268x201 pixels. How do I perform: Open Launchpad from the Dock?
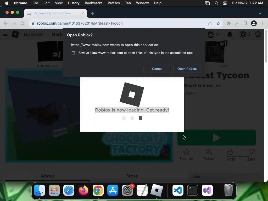click(x=54, y=190)
